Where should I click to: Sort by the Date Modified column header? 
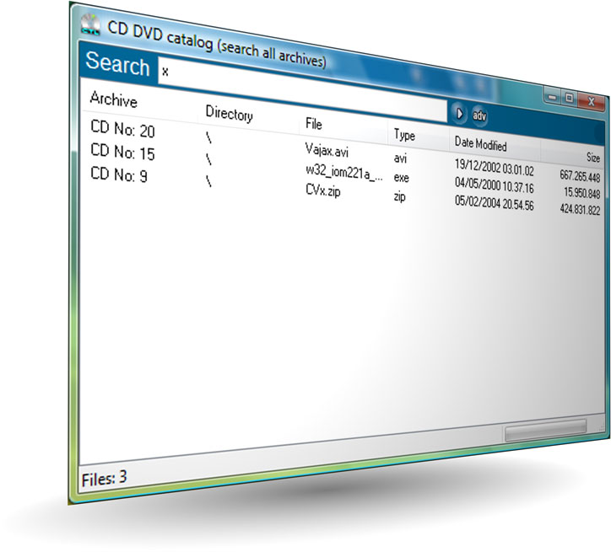tap(480, 144)
